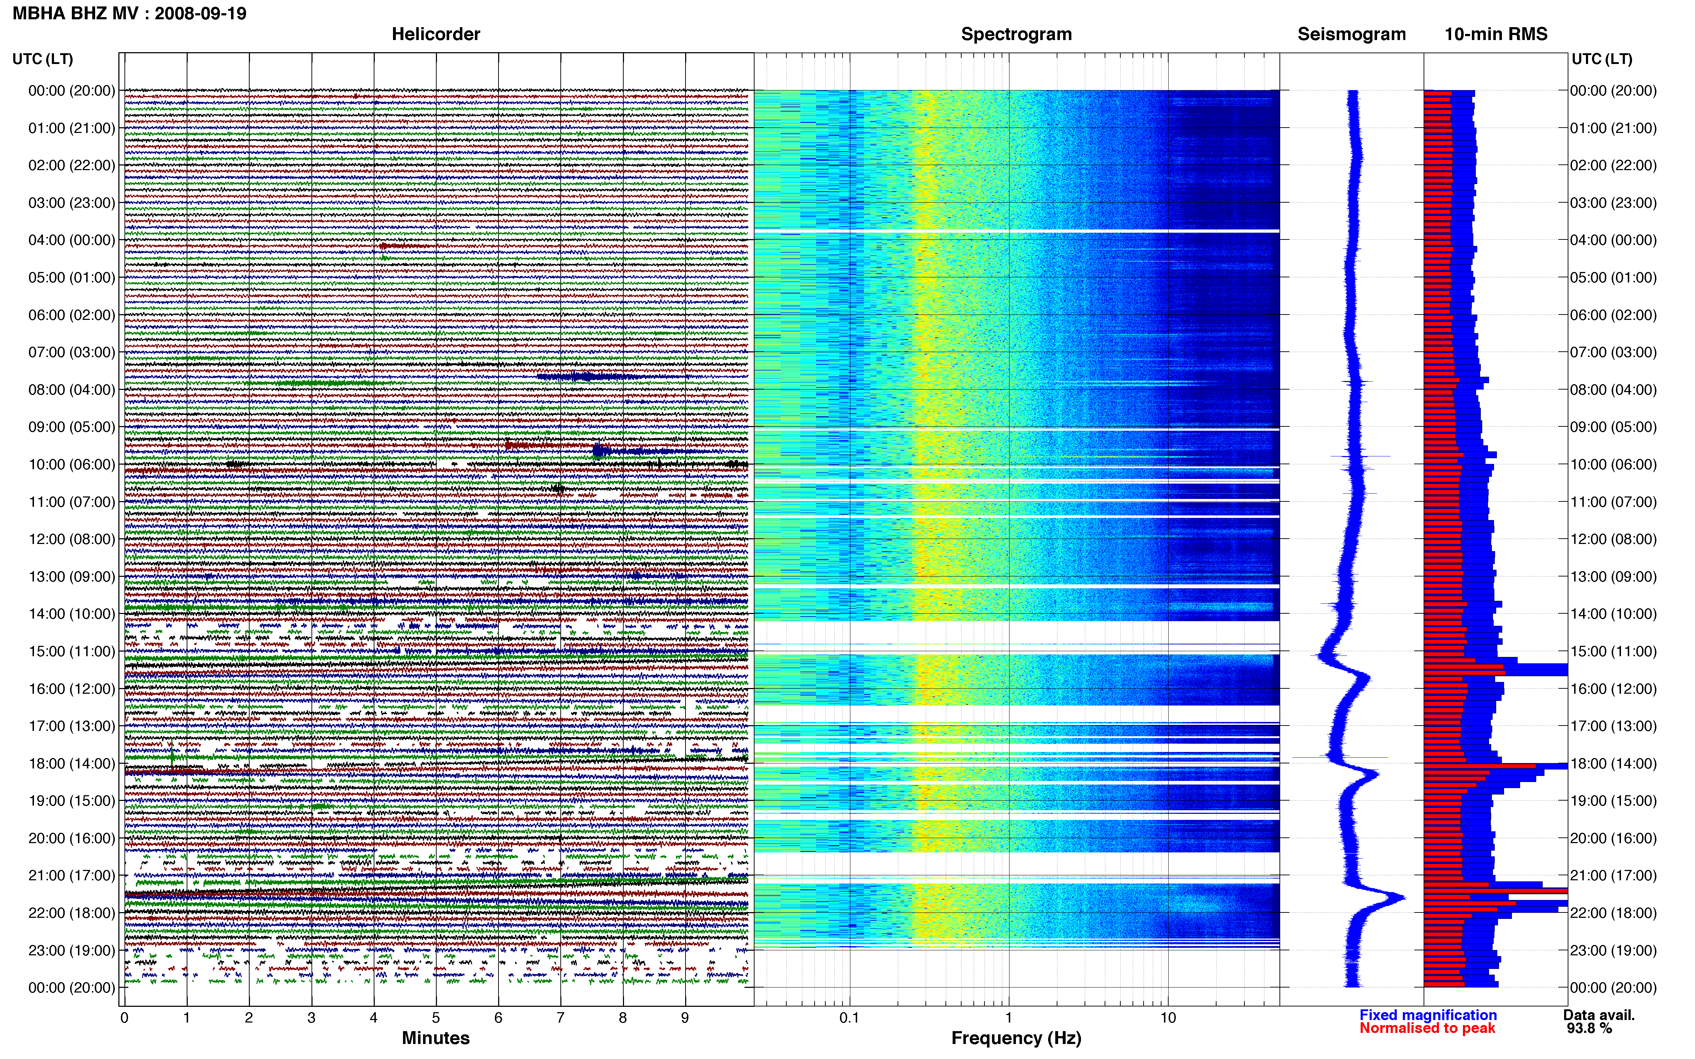The image size is (1695, 1059).
Task: Click the 'Fixed magnification' legend text
Action: [1428, 1015]
